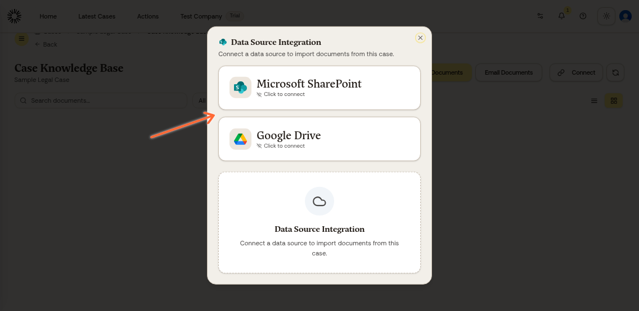
Task: Open Actions in top navigation
Action: pyautogui.click(x=148, y=16)
